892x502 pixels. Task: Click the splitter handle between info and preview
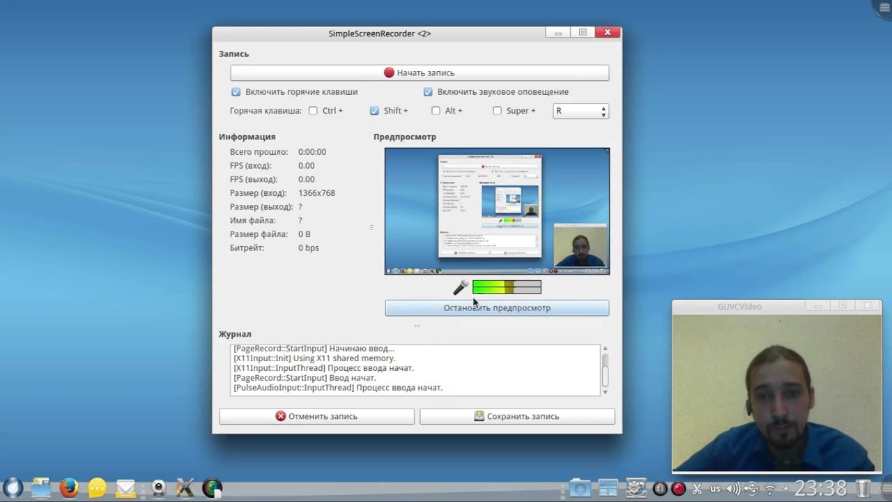[371, 227]
